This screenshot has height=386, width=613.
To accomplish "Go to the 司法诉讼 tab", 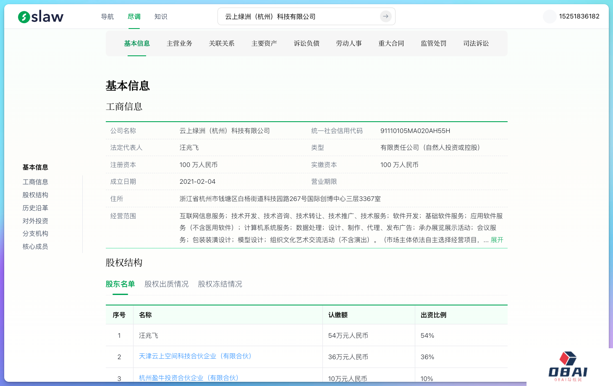I will [476, 44].
